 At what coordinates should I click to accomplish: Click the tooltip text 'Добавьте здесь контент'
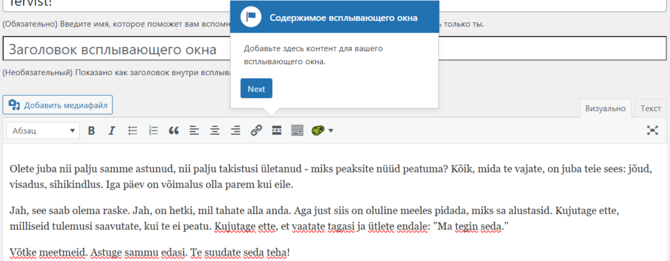pyautogui.click(x=313, y=55)
